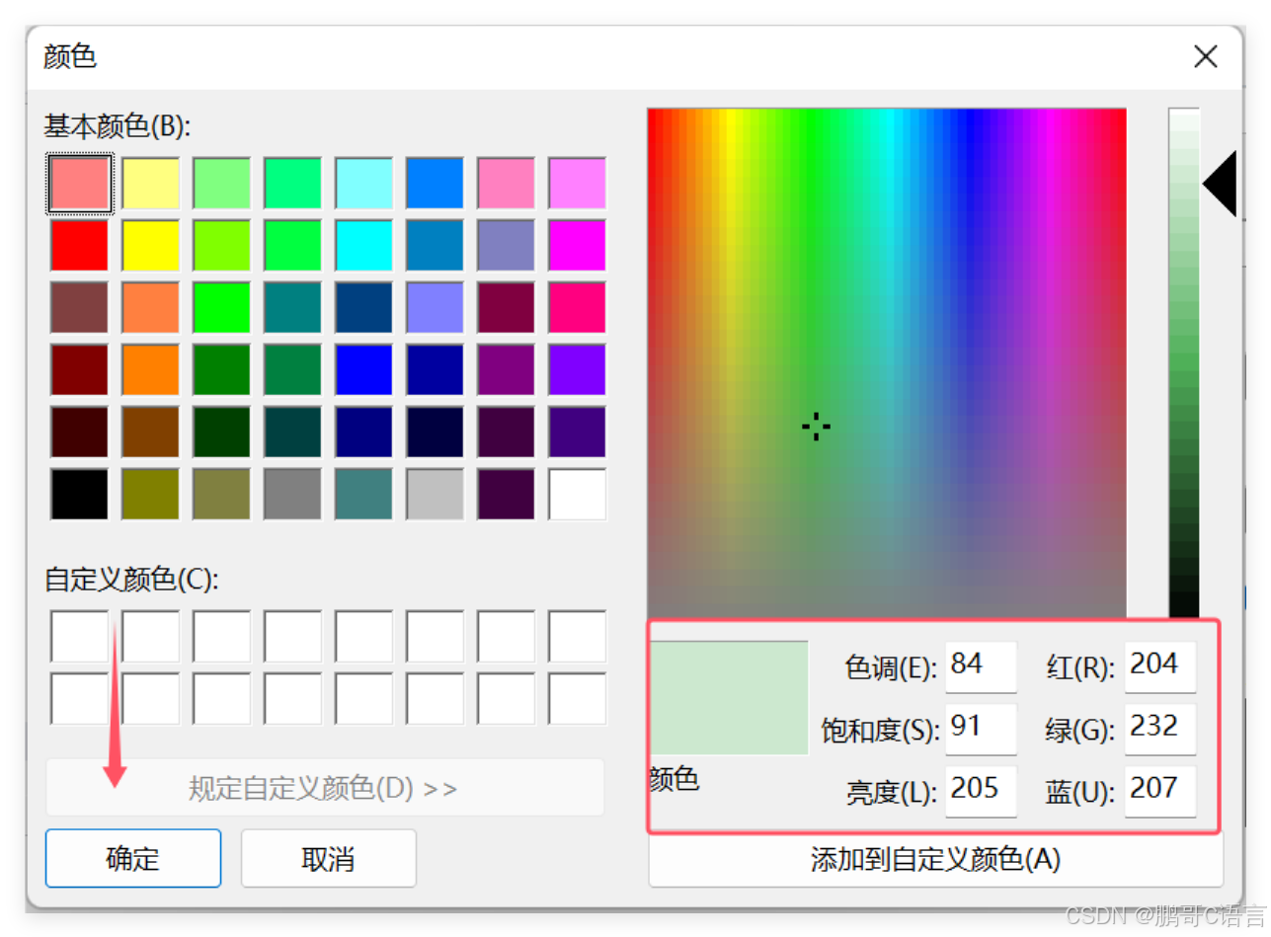
Task: Click the 饱和度(S) saturation field showing 91
Action: (981, 729)
